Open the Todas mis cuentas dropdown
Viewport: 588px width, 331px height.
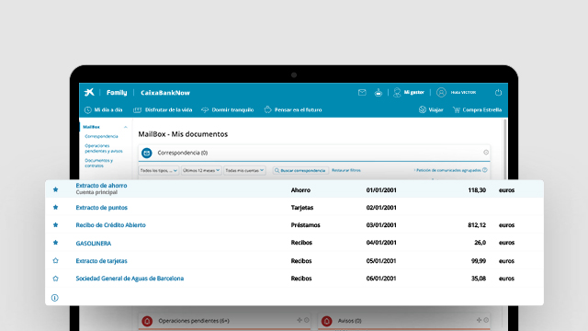(x=244, y=170)
